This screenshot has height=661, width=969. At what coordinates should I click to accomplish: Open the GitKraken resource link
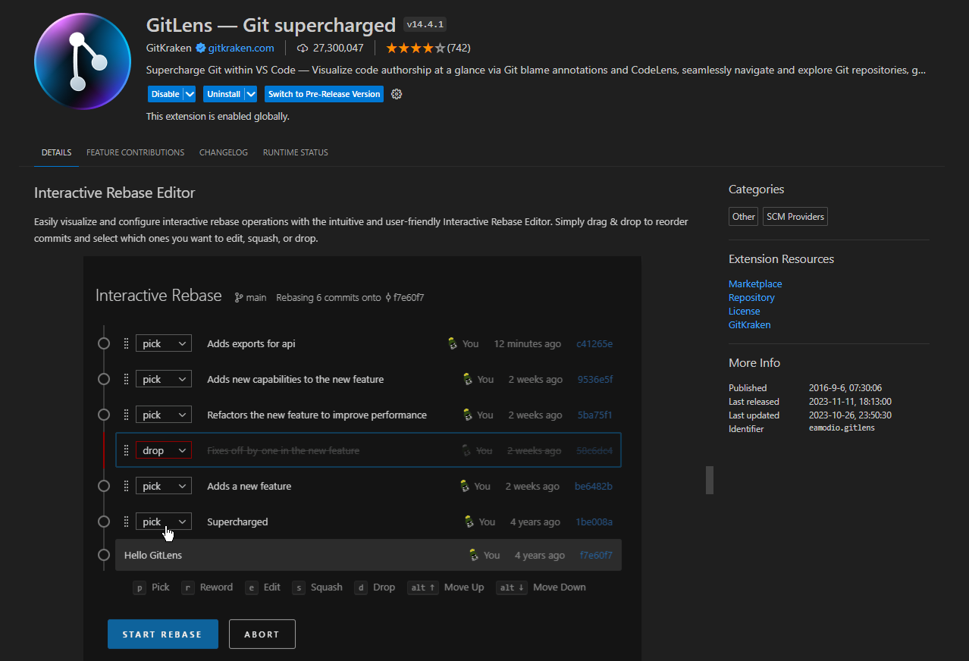pyautogui.click(x=749, y=324)
